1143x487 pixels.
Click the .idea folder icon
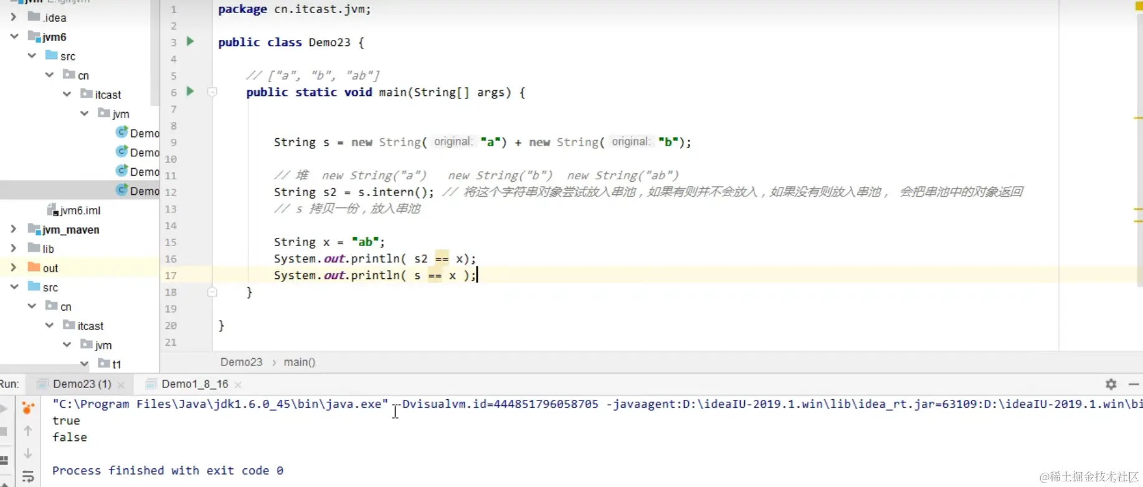34,17
